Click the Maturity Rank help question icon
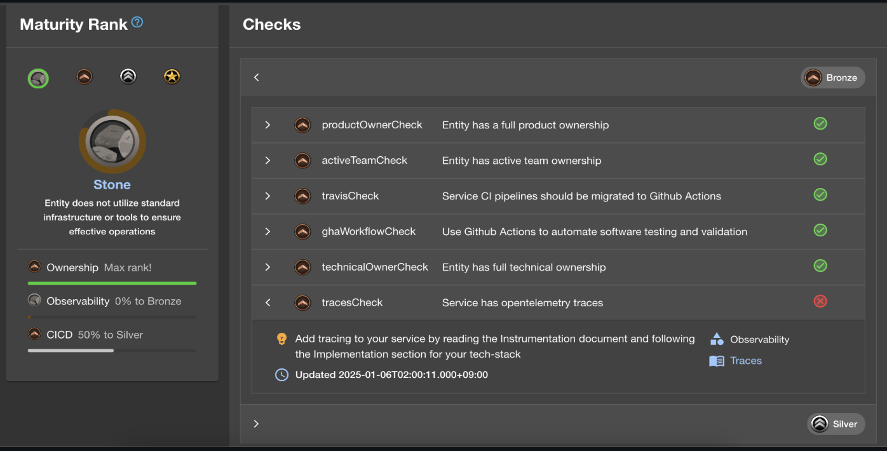887x451 pixels. coord(137,23)
